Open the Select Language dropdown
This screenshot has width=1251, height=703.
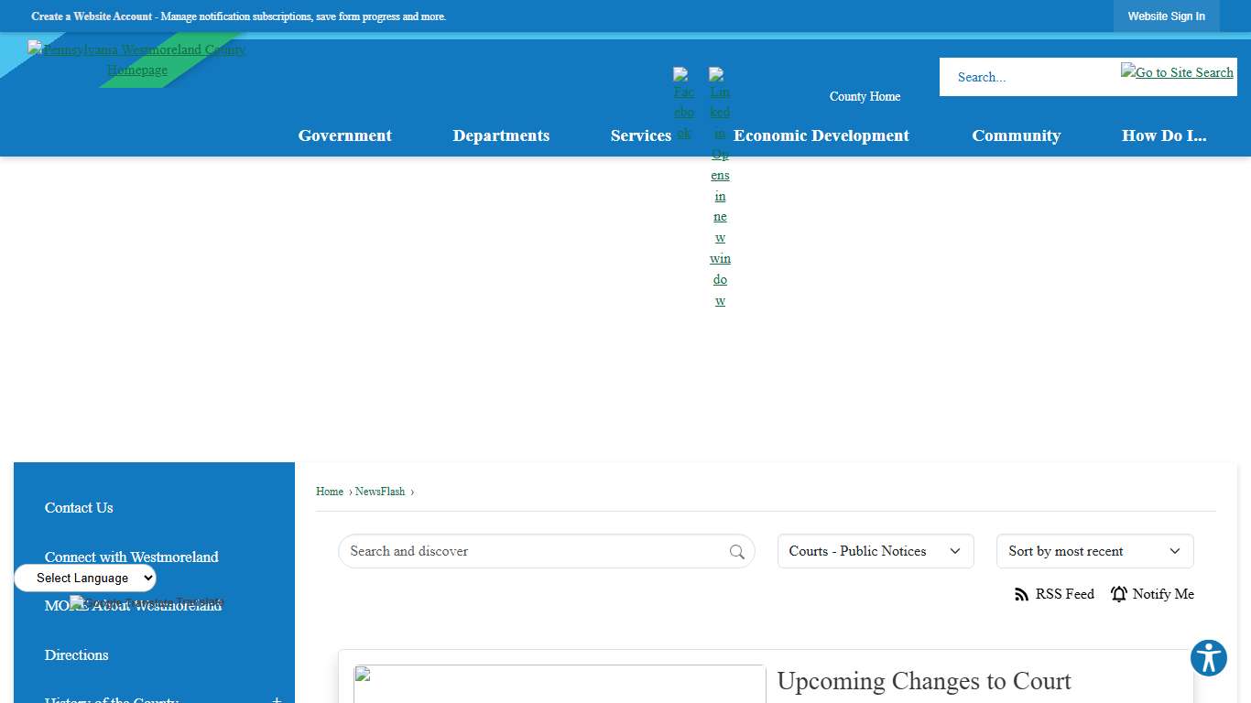tap(85, 579)
